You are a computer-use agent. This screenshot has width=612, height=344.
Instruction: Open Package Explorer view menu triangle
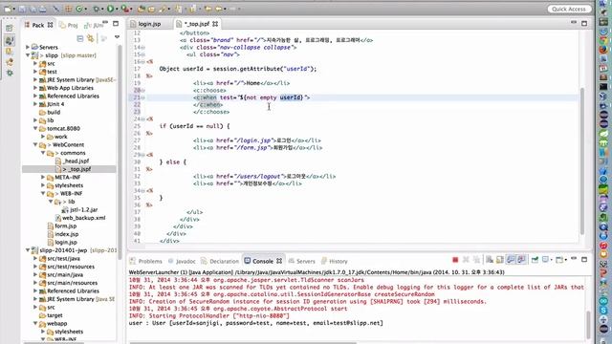coord(117,37)
